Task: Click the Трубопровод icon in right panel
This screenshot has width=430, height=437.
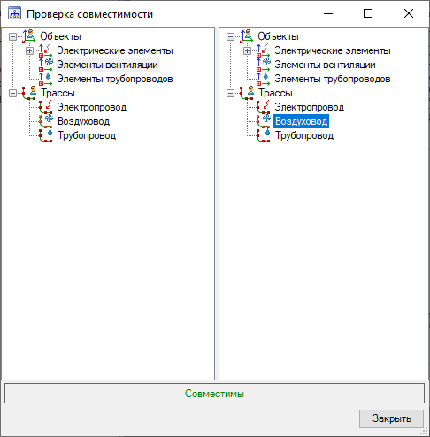Action: pyautogui.click(x=264, y=135)
